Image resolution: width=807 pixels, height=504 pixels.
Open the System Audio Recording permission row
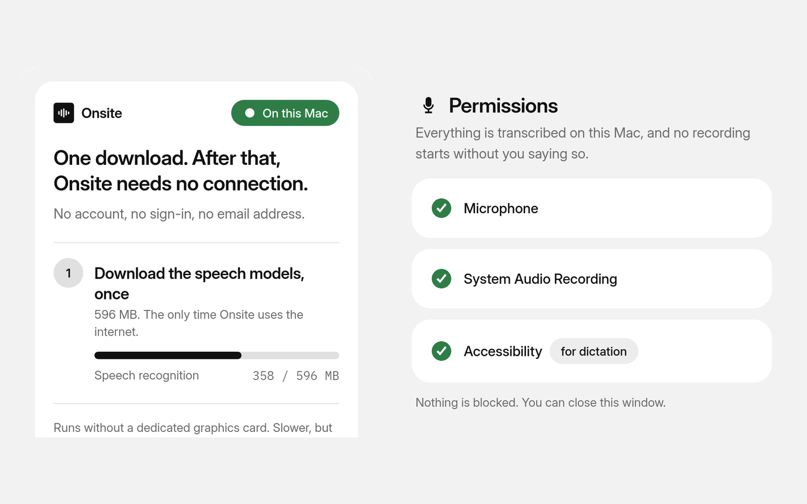click(x=592, y=279)
